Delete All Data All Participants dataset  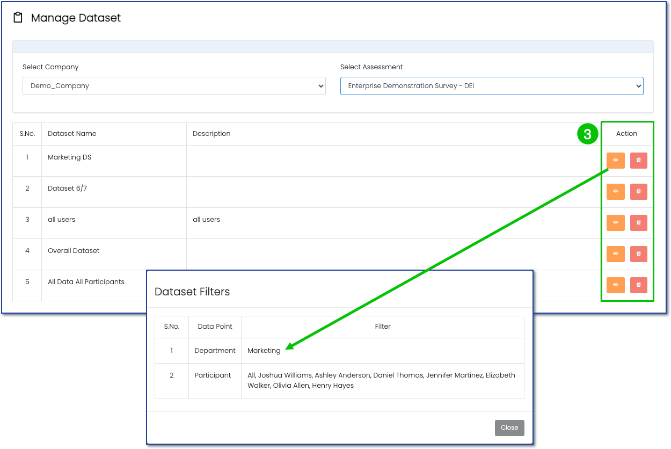pyautogui.click(x=638, y=285)
